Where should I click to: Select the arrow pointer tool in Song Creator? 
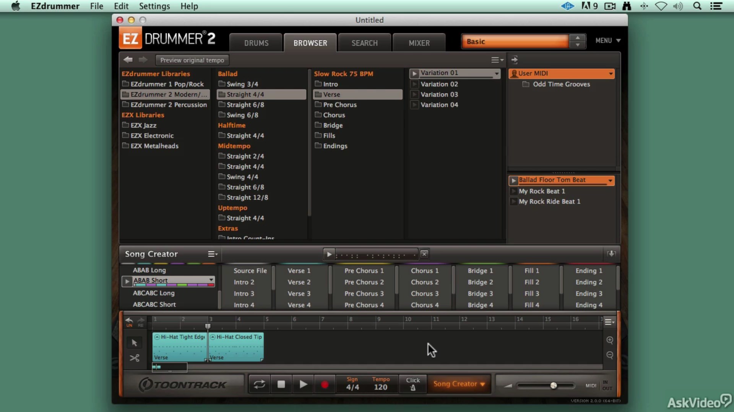tap(134, 342)
